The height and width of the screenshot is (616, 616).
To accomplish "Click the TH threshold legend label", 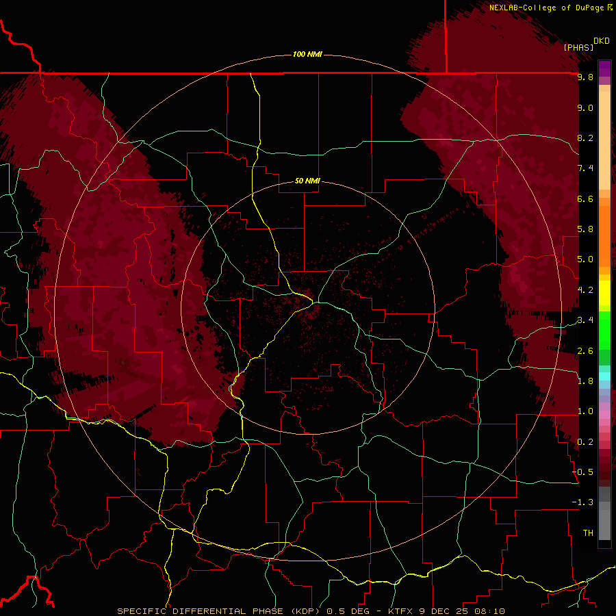I will (588, 533).
